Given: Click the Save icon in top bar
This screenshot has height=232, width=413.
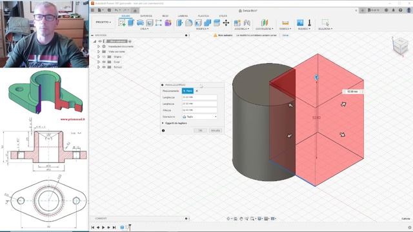Looking at the screenshot, I should [x=109, y=10].
